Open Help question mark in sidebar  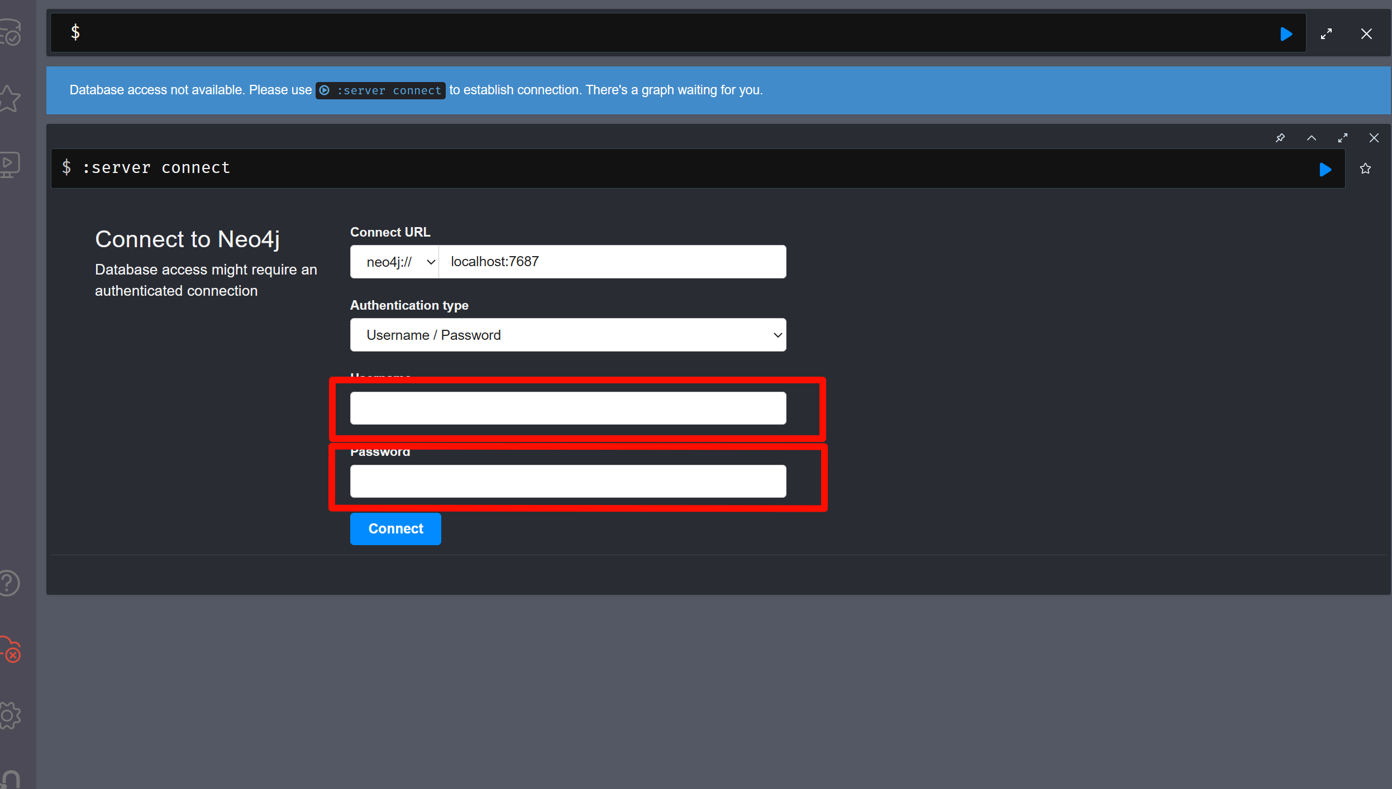tap(9, 583)
